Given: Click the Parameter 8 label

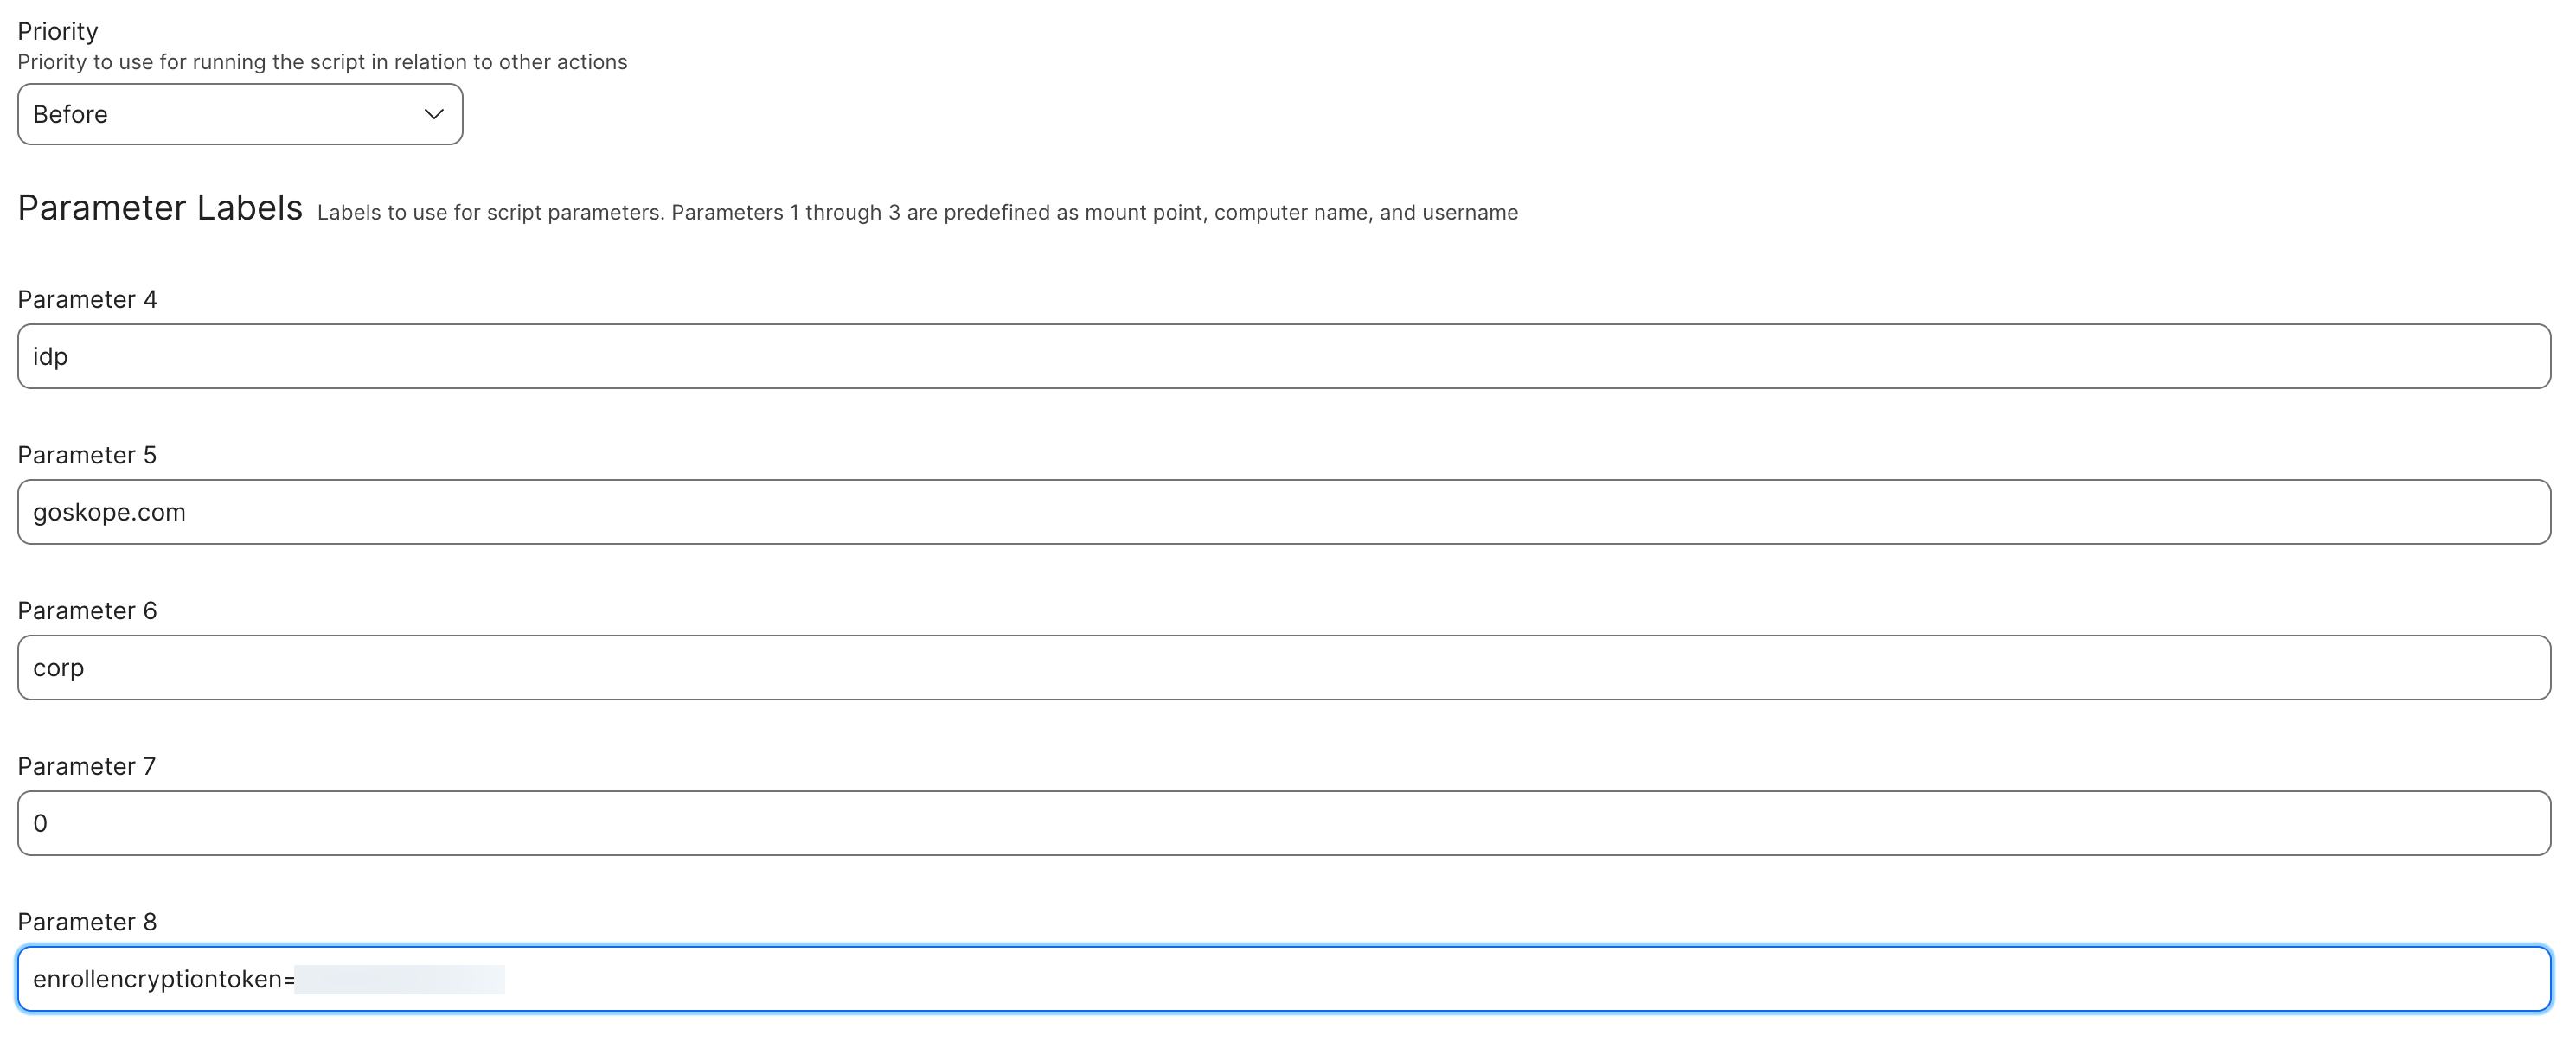Looking at the screenshot, I should [x=87, y=922].
